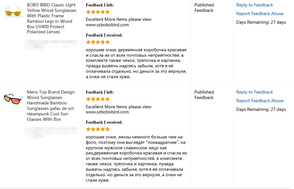
Task: Click Published Feedback status for the yellow sunglasses
Action: [204, 8]
